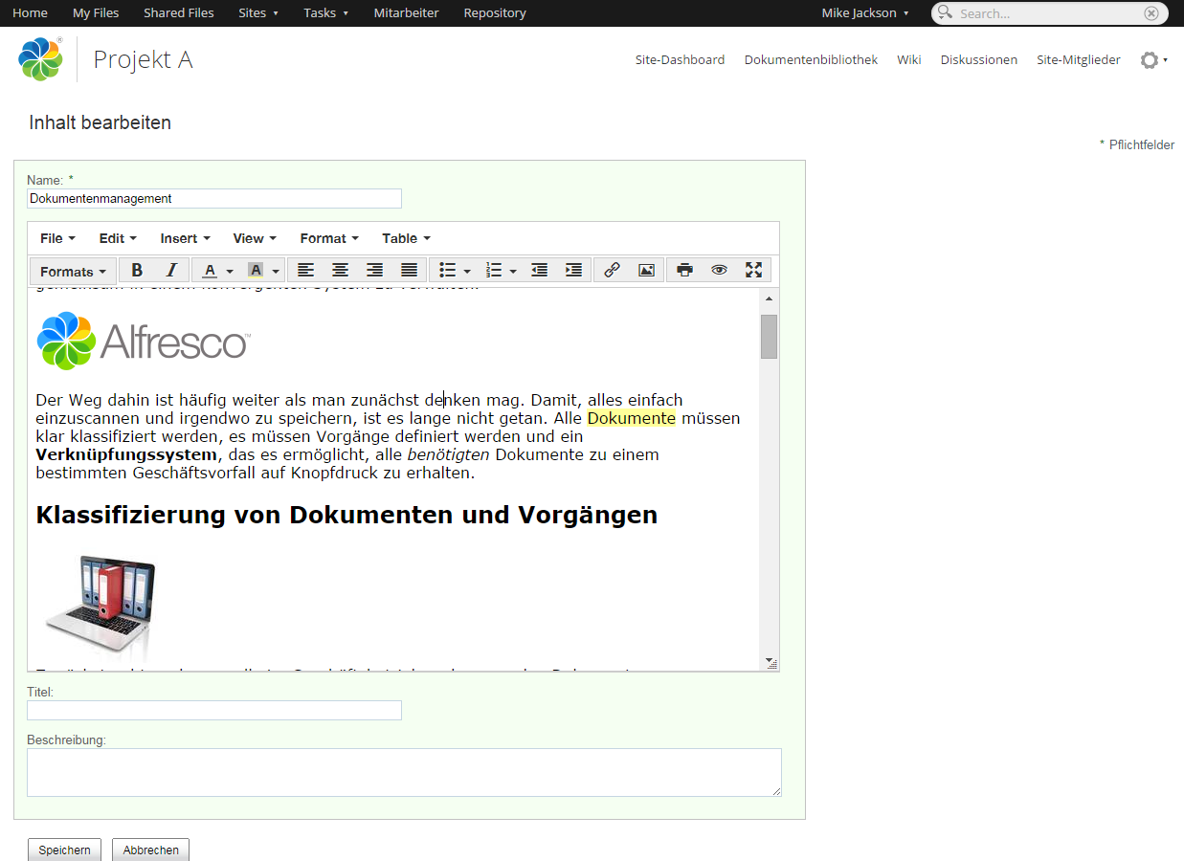Open the Mitarbeiter page
The height and width of the screenshot is (861, 1184).
point(407,12)
